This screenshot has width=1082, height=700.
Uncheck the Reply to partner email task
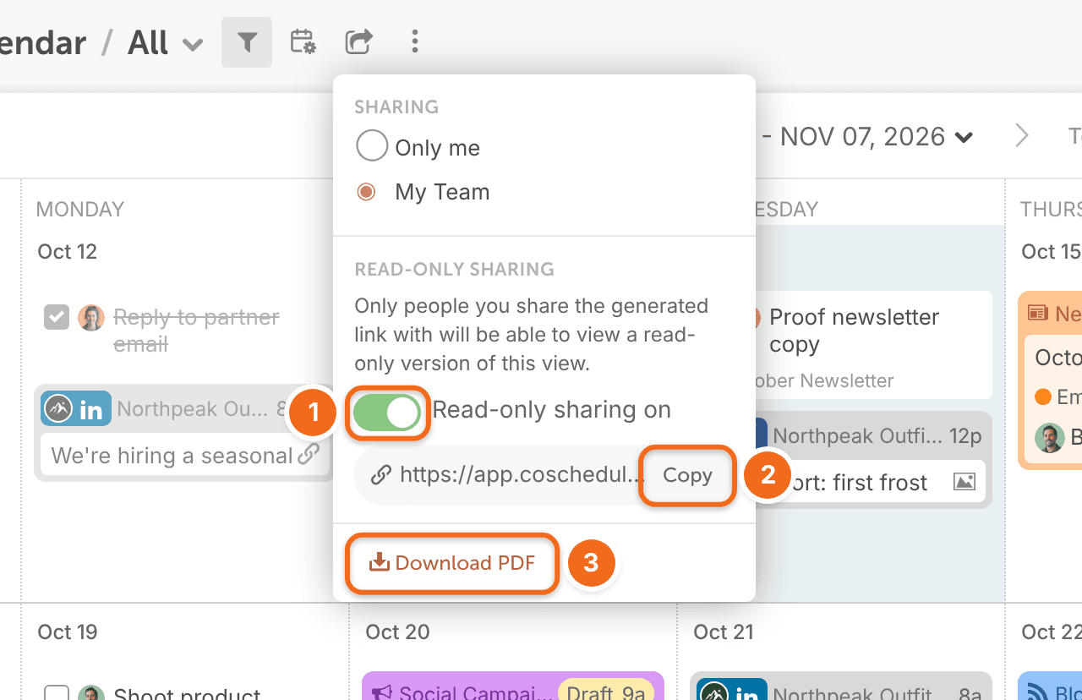click(57, 318)
